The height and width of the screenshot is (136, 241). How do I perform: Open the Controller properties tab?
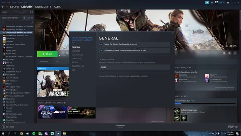[78, 66]
